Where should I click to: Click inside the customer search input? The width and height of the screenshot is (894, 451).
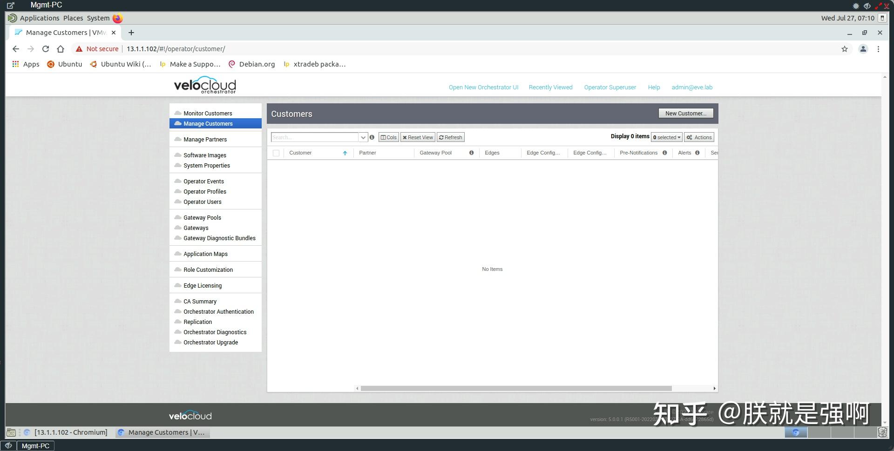[312, 137]
